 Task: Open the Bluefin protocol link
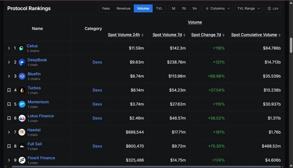pyautogui.click(x=34, y=74)
